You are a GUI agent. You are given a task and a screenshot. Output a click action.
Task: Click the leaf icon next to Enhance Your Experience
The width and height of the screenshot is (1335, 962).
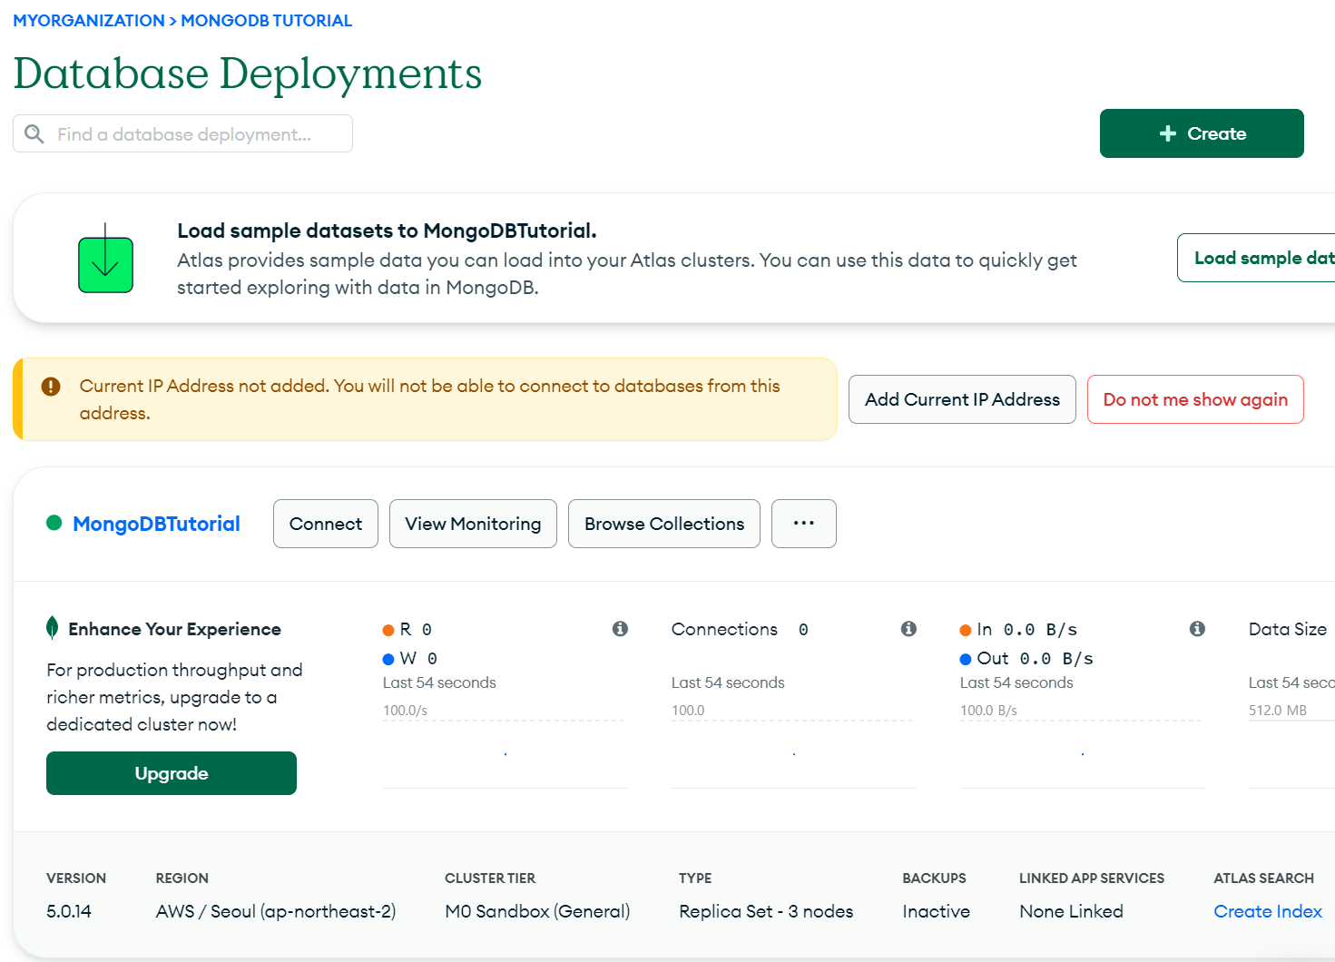pyautogui.click(x=53, y=628)
